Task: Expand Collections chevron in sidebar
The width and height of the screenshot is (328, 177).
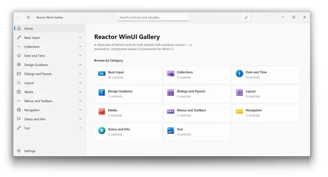Action: coord(81,46)
